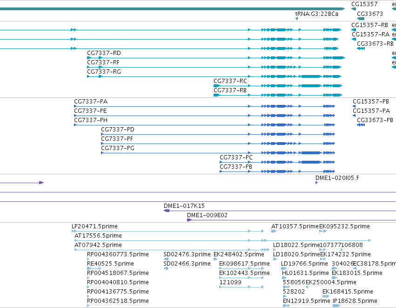Select the CG15357 gene label
Image resolution: width=396 pixels, height=308 pixels.
pyautogui.click(x=364, y=4)
